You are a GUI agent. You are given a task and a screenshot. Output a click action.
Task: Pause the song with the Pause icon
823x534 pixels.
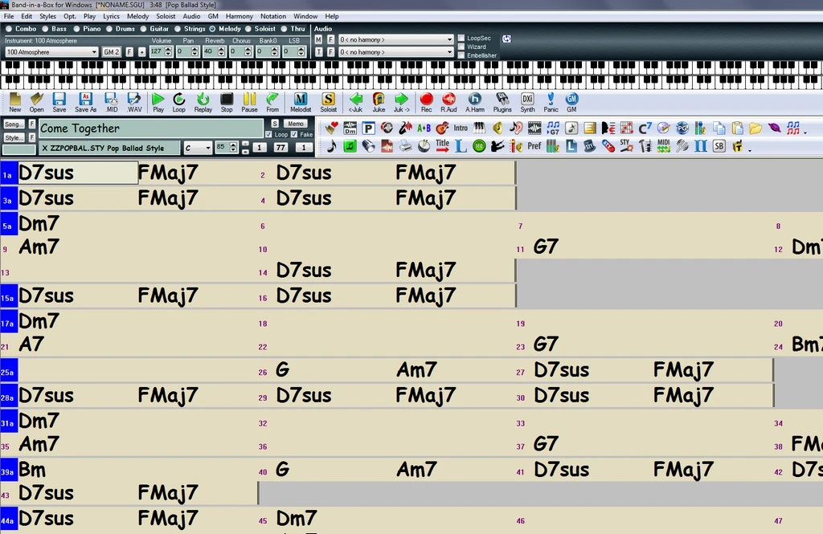[249, 102]
